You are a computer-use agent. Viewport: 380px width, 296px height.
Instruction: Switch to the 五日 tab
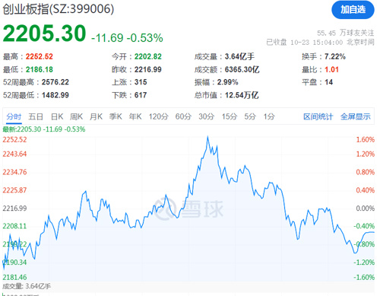36,116
